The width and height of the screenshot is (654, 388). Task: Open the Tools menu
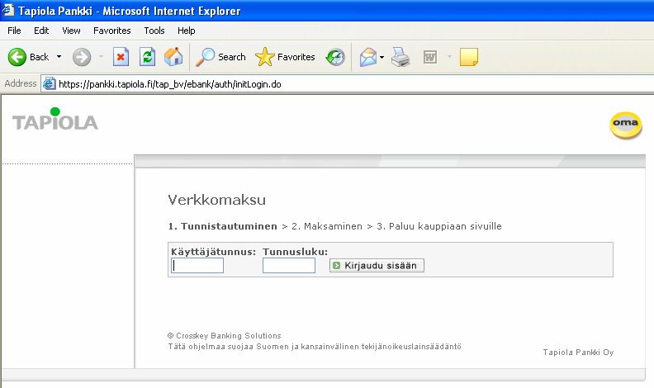coord(154,31)
